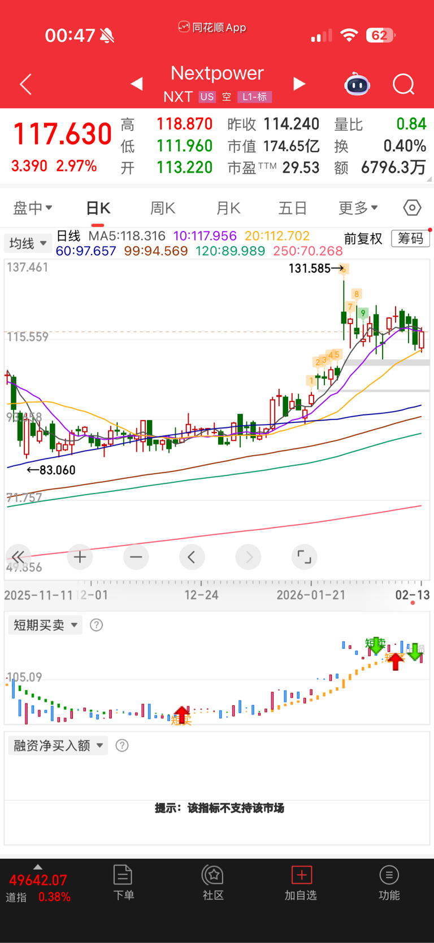Open 均线 indicator dropdown

click(x=28, y=243)
